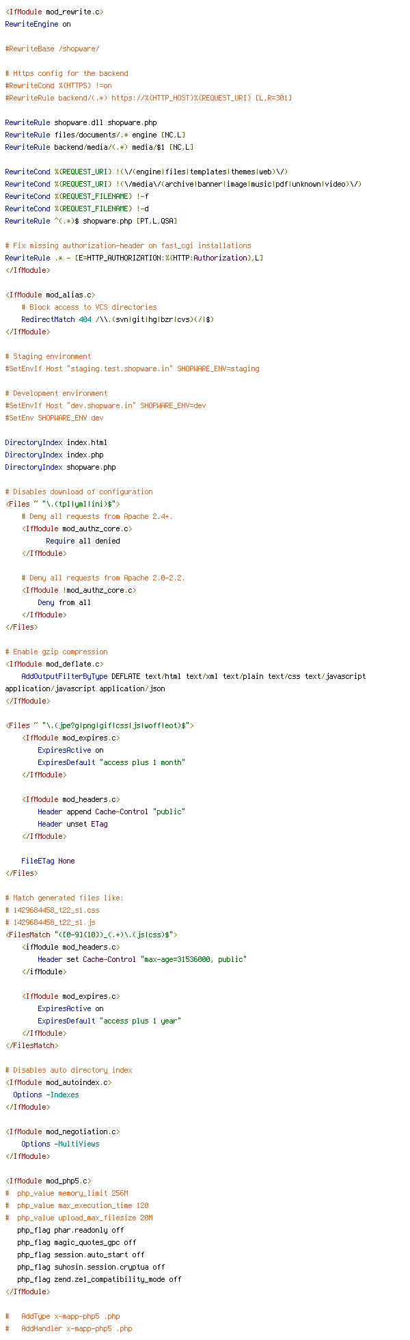The width and height of the screenshot is (410, 1340).
Task: Click the '<IfModule mod_php5.c>' line
Action: click(x=48, y=1181)
